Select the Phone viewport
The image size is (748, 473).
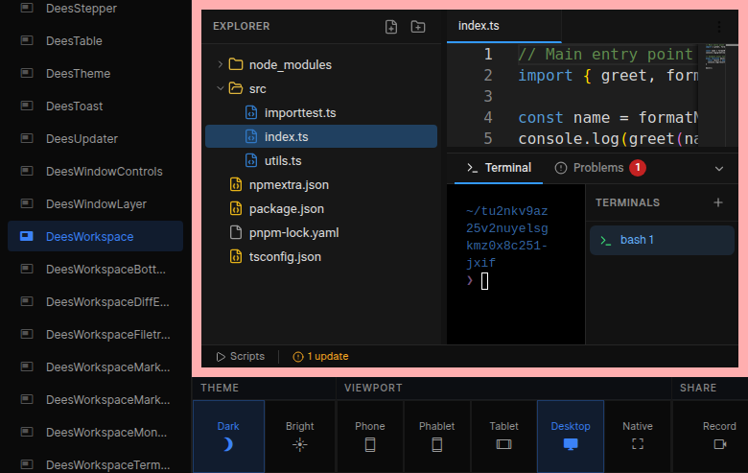(x=370, y=435)
